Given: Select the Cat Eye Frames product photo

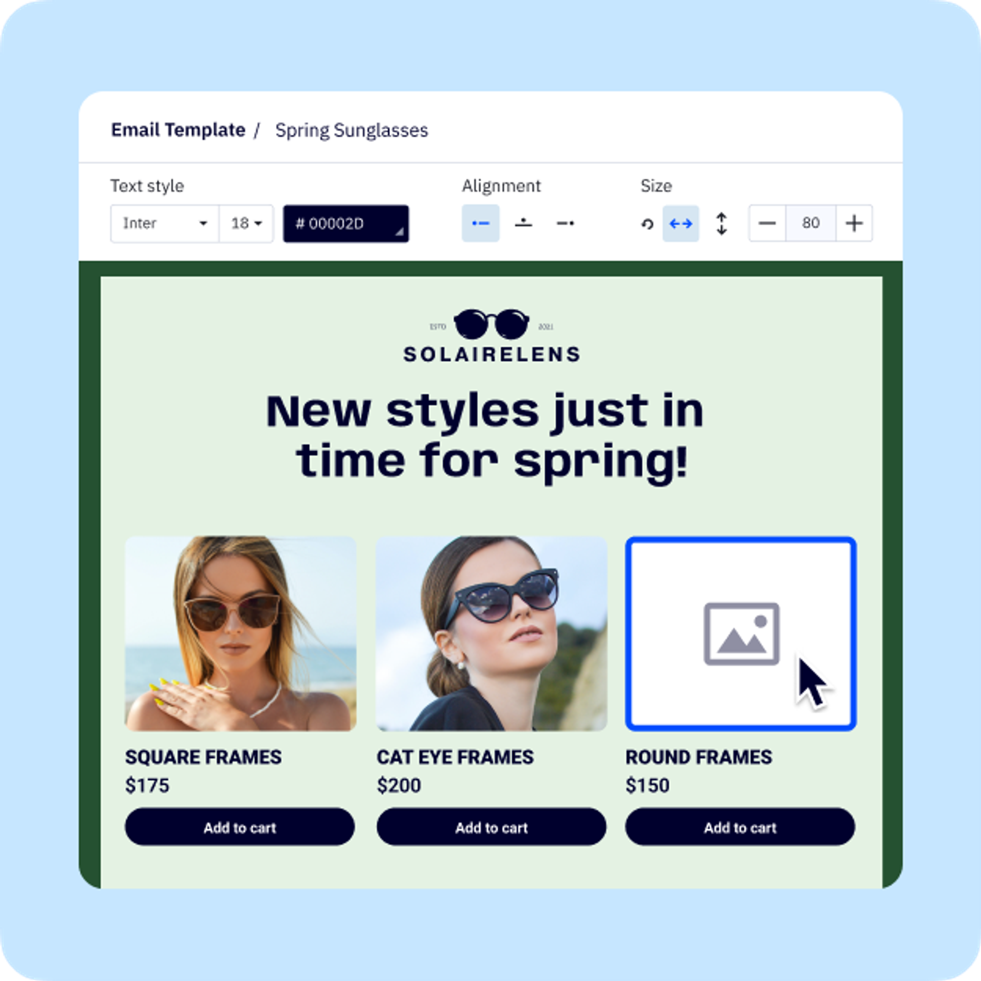Looking at the screenshot, I should click(x=491, y=634).
